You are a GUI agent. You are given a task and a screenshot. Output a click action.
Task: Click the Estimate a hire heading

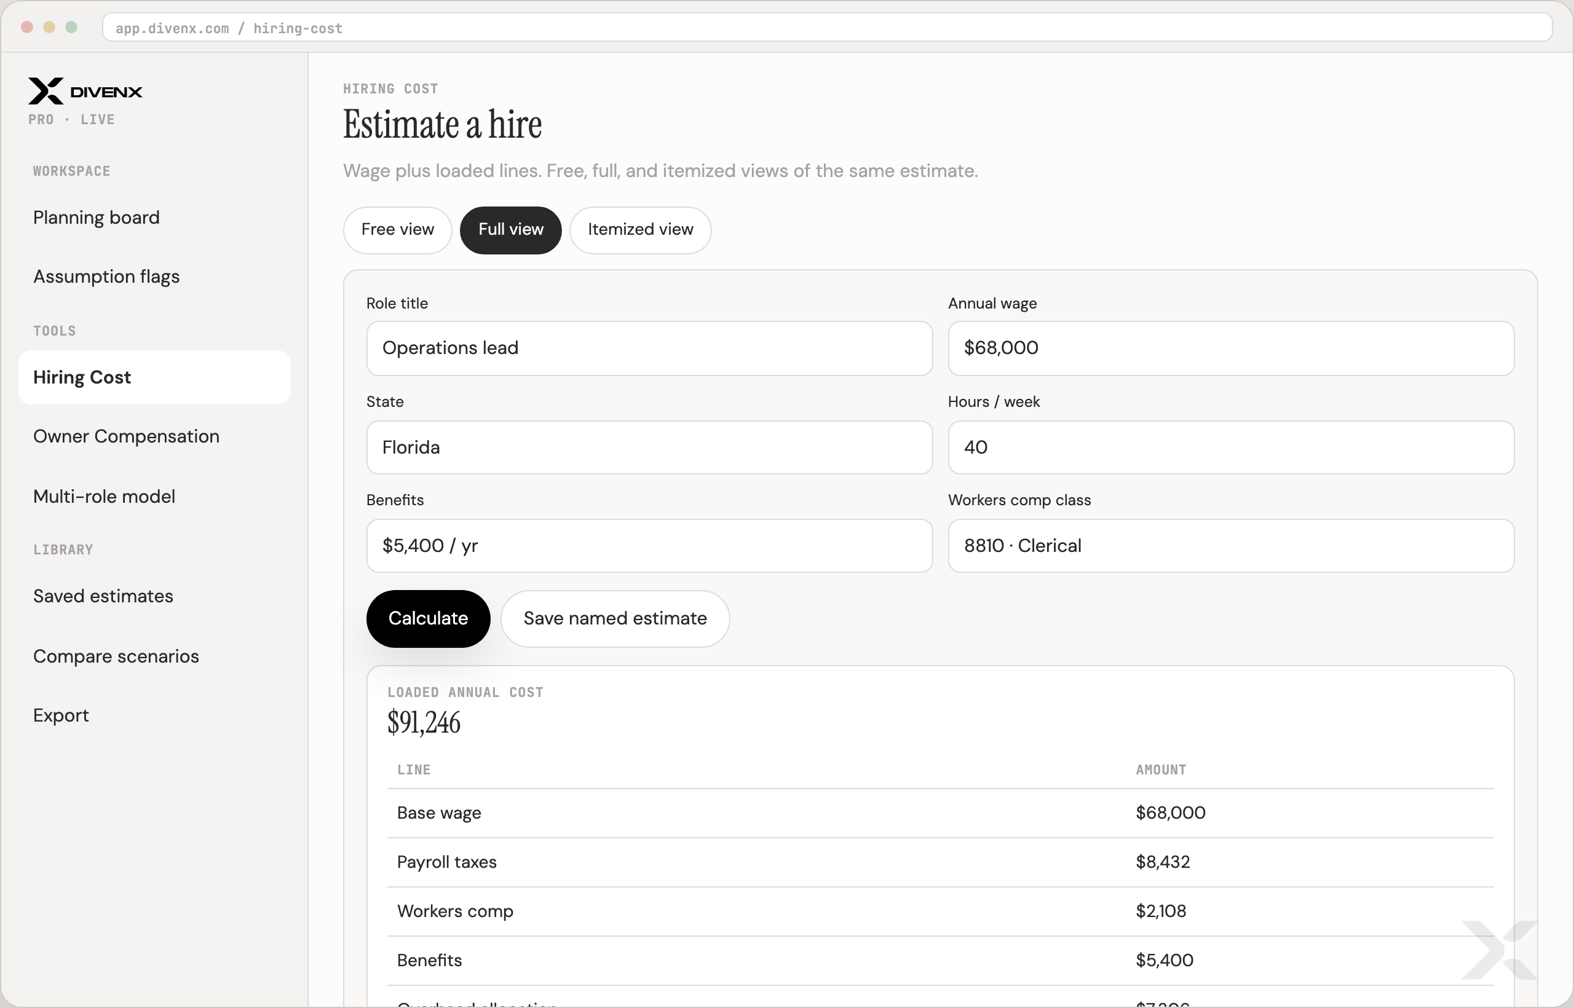click(x=443, y=124)
